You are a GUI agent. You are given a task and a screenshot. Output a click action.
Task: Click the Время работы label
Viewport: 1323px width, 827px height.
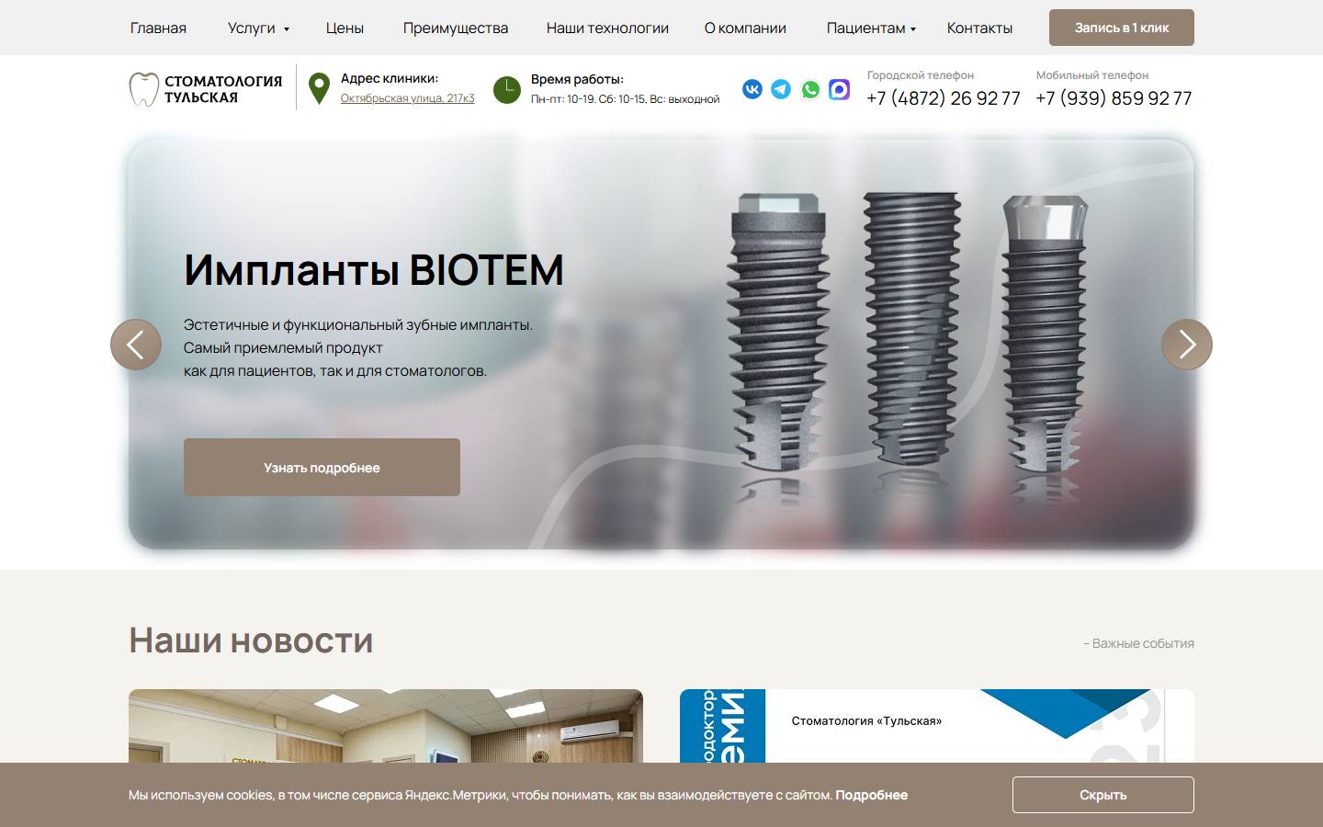[x=577, y=79]
